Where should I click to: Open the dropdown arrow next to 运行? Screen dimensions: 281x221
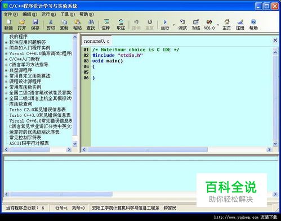pos(173,25)
